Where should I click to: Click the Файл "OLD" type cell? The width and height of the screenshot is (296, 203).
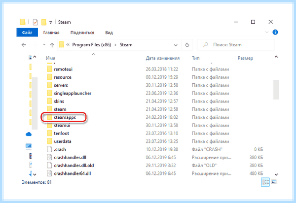click(x=204, y=165)
